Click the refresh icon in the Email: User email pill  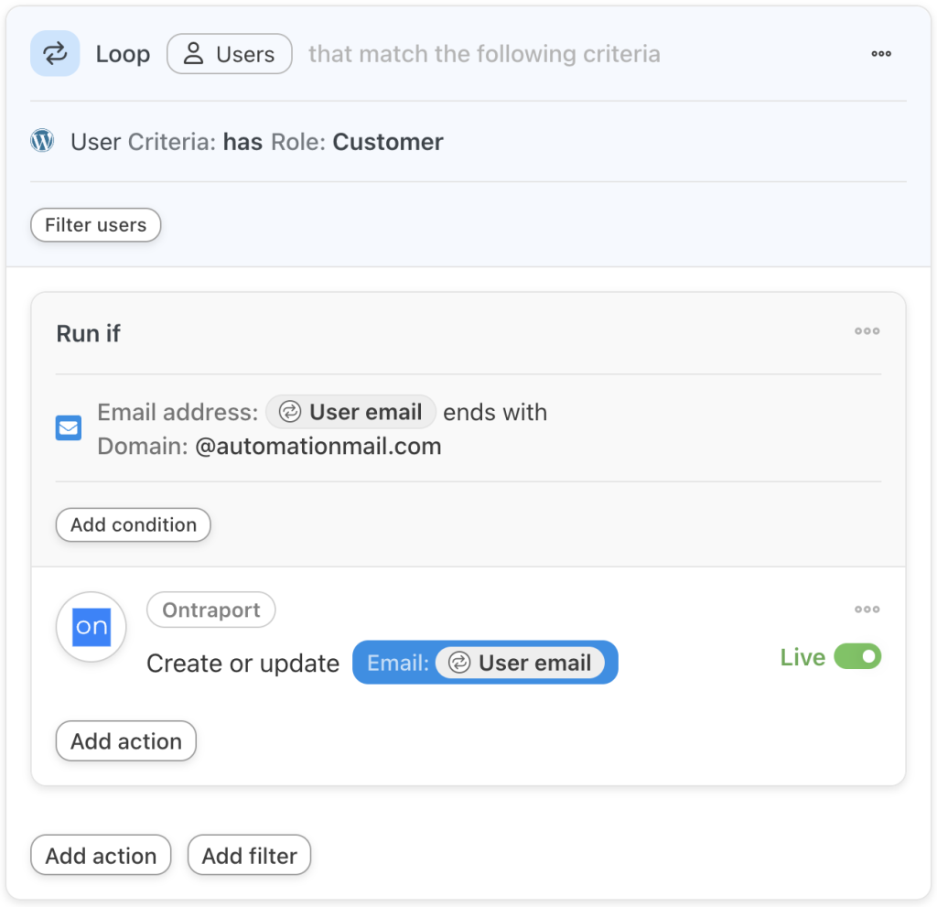coord(460,663)
